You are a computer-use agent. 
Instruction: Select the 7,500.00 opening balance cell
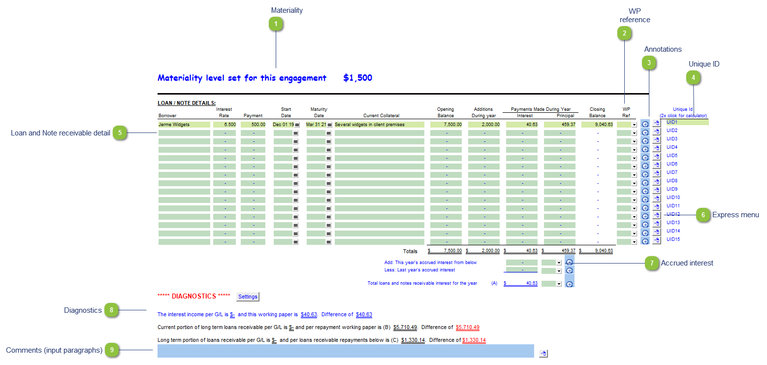(447, 125)
